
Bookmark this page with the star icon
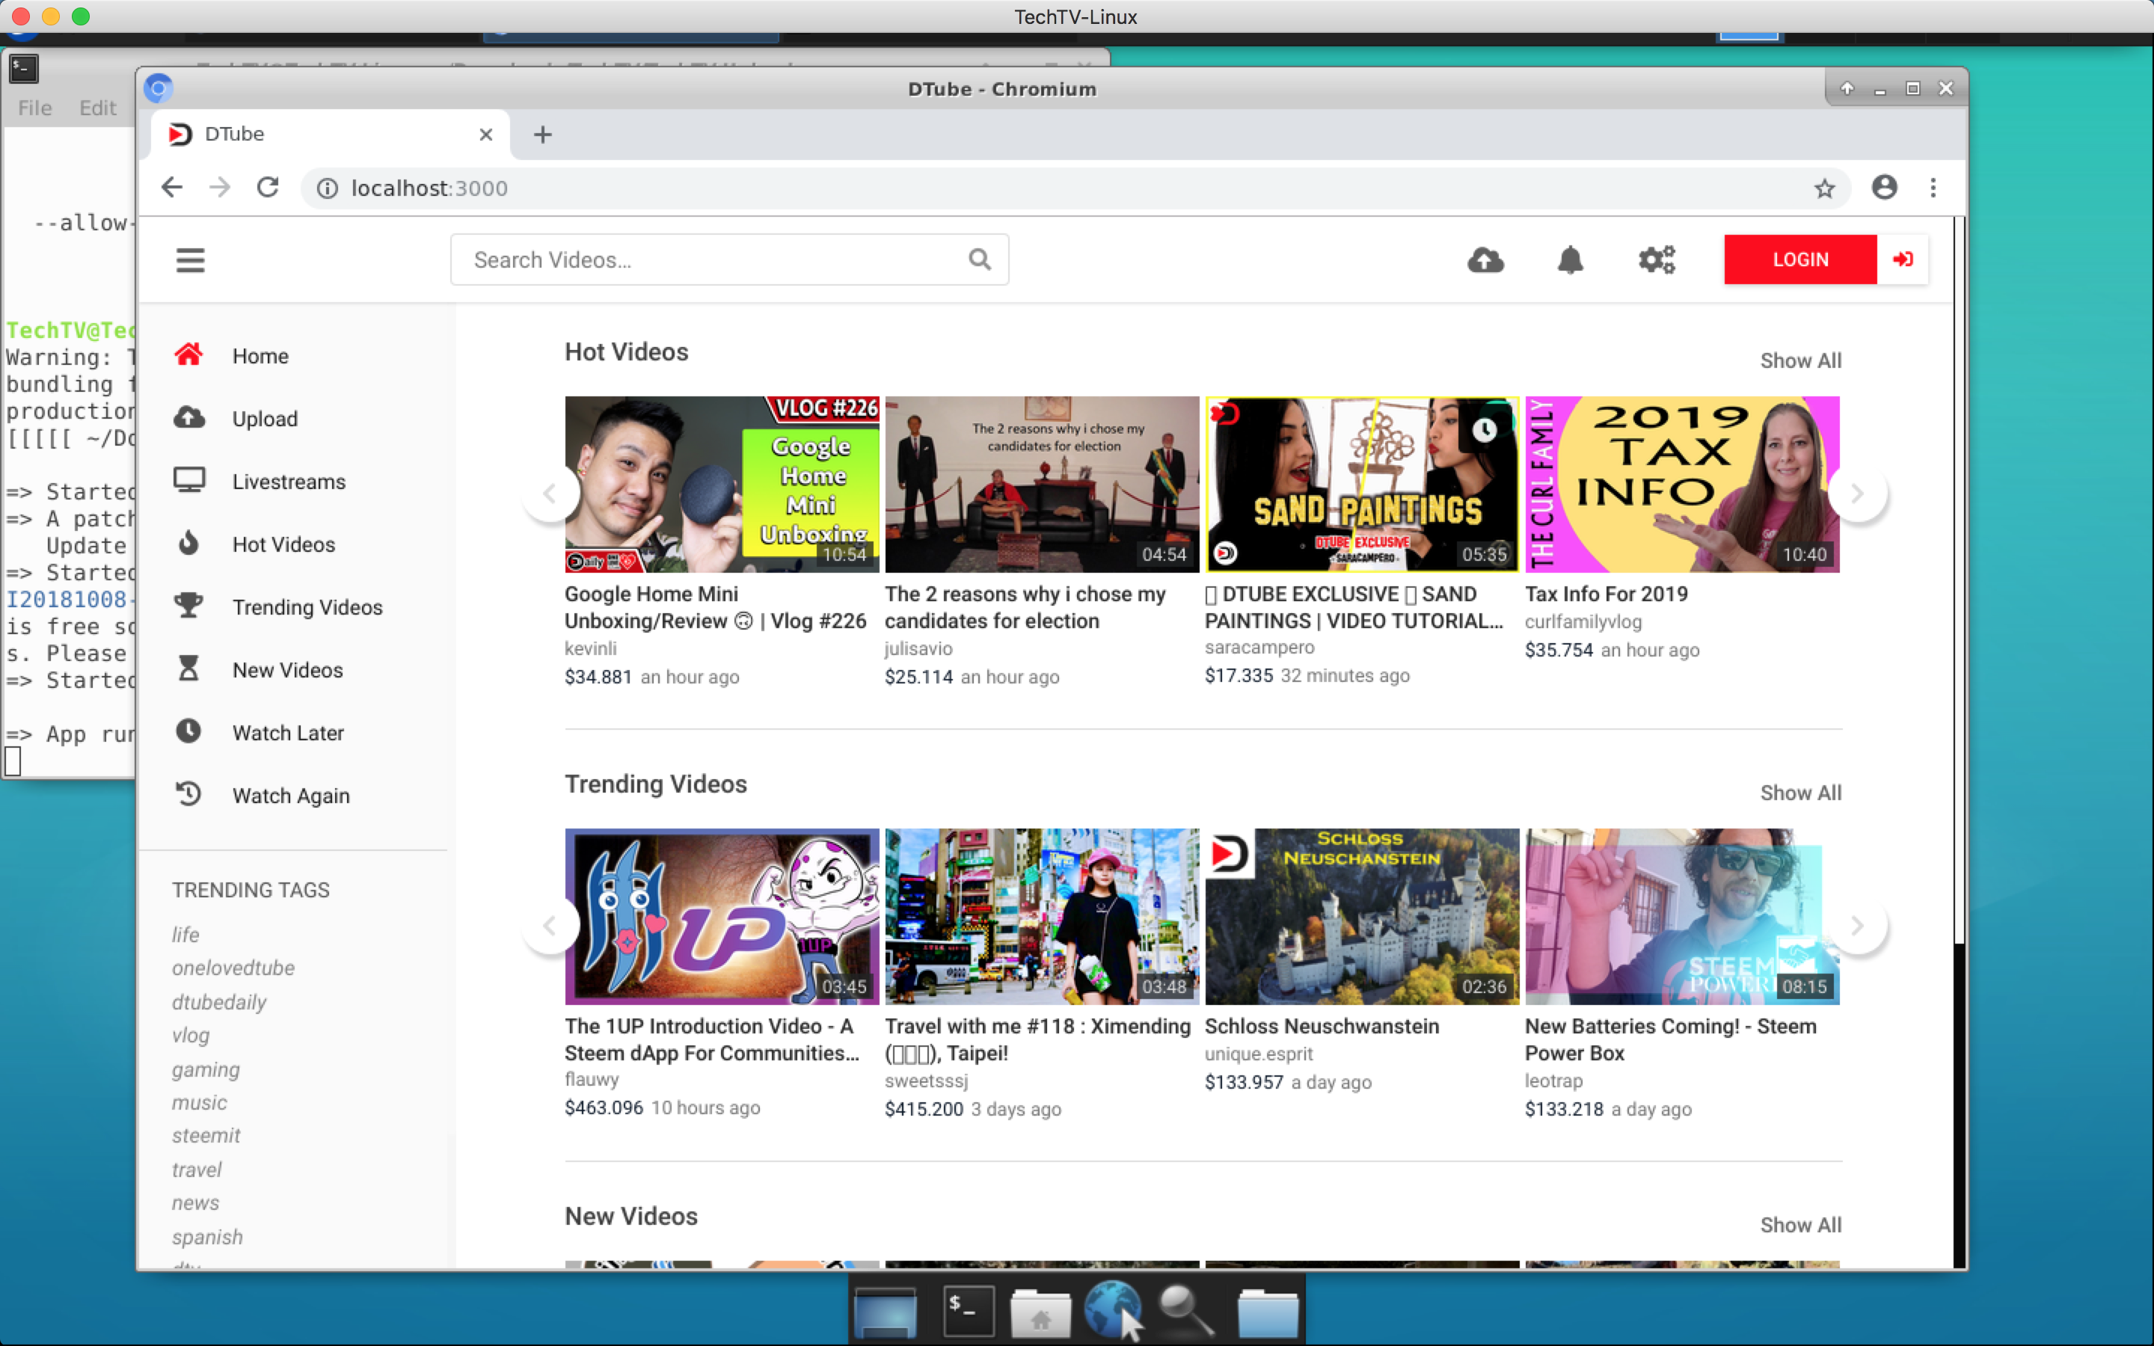1823,188
